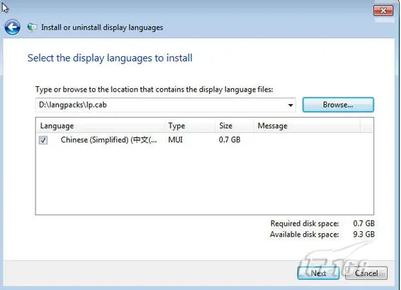Sort by the Size column header
Viewport: 401px width, 290px height.
click(x=235, y=126)
